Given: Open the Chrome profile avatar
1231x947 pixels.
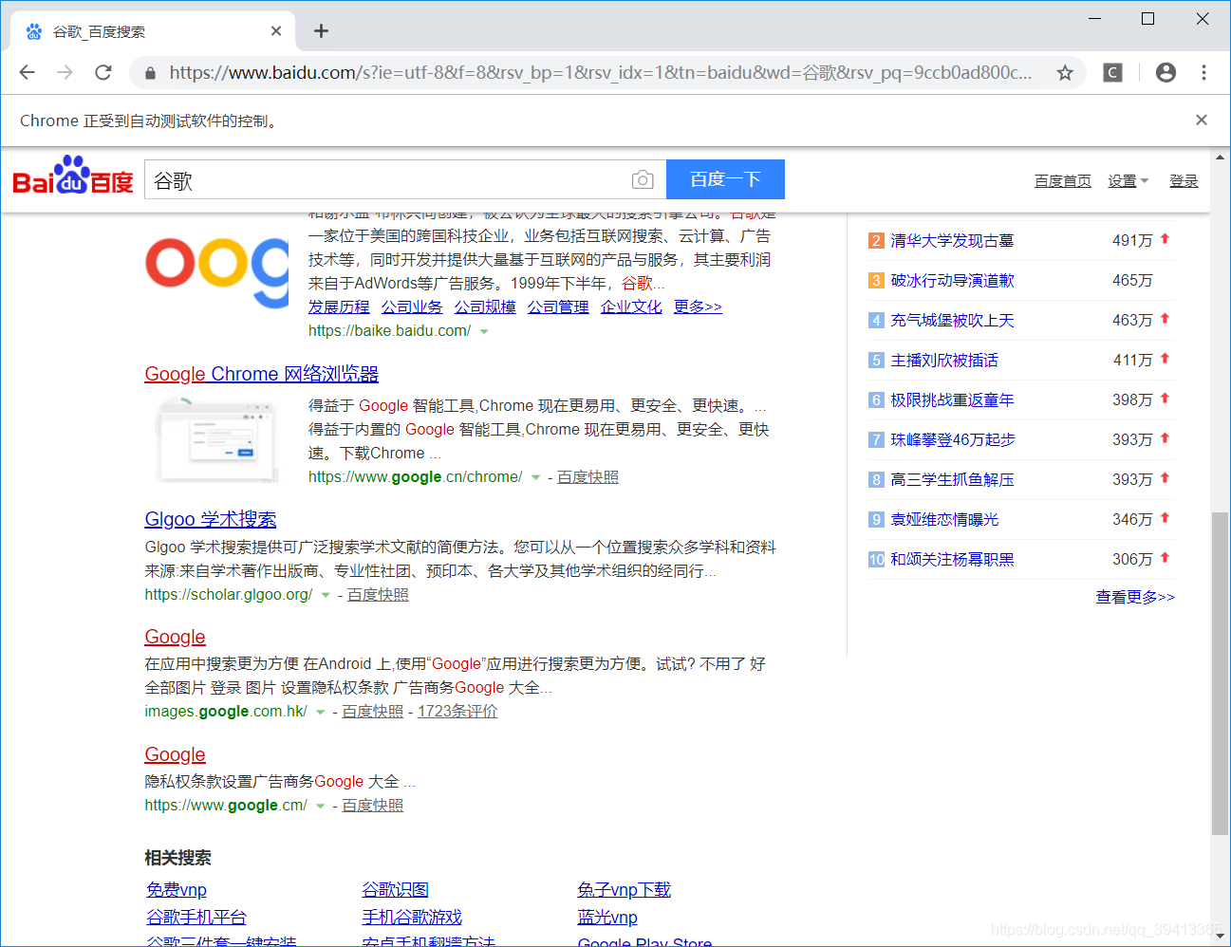Looking at the screenshot, I should [1166, 72].
